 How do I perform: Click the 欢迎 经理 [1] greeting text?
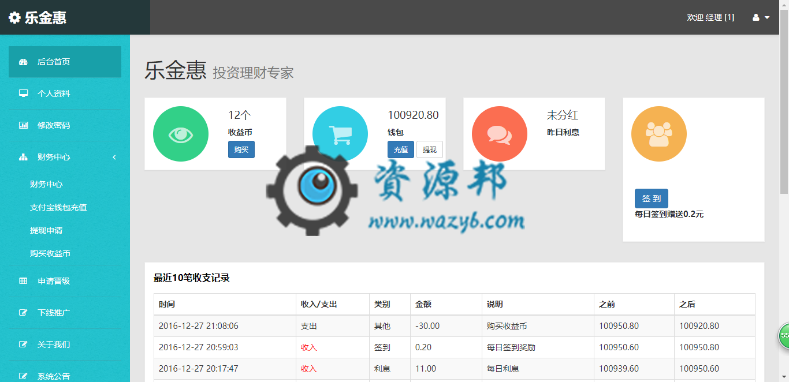(x=710, y=17)
